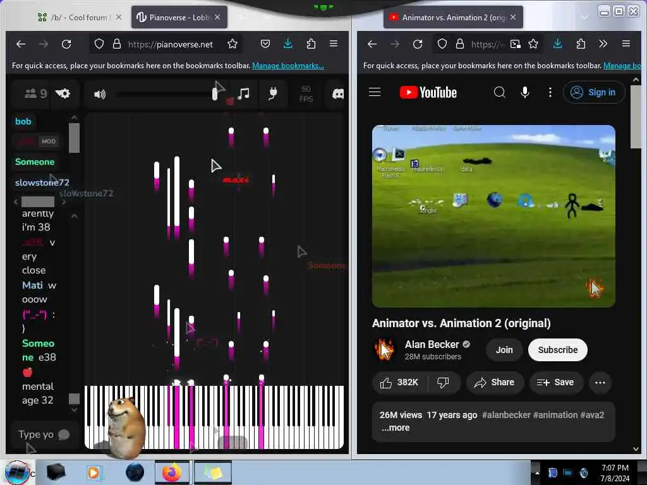Bookmark the YouTube page with star
This screenshot has height=485, width=647.
point(533,44)
